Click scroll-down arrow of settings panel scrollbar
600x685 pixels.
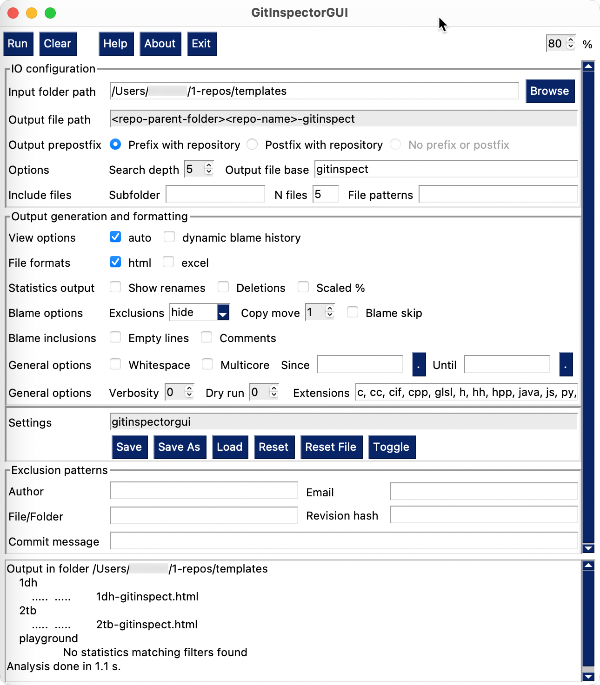coord(588,548)
